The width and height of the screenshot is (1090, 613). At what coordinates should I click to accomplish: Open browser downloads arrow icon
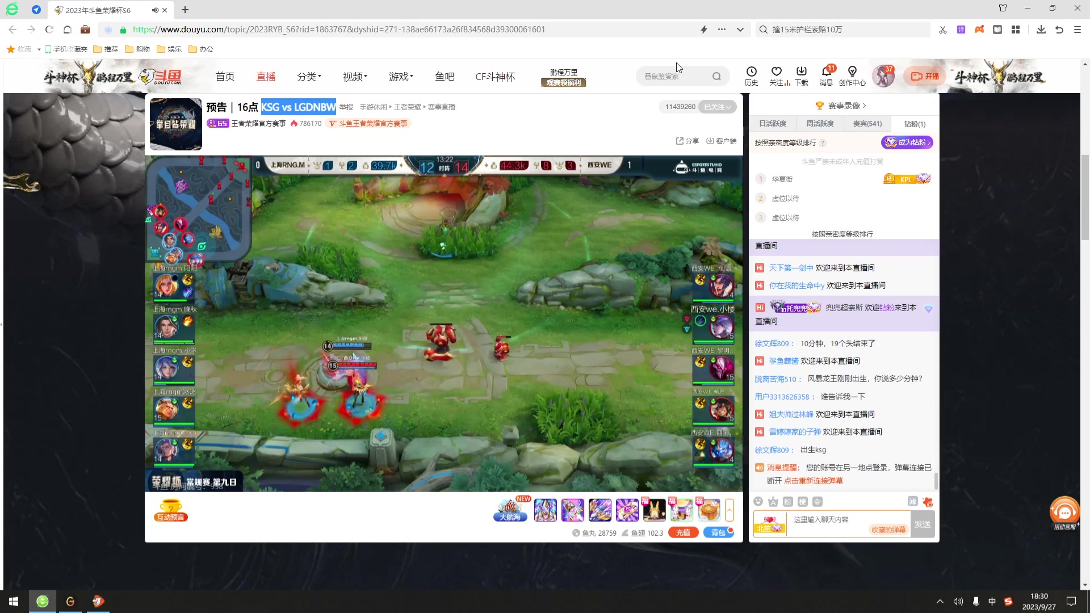pyautogui.click(x=1041, y=30)
